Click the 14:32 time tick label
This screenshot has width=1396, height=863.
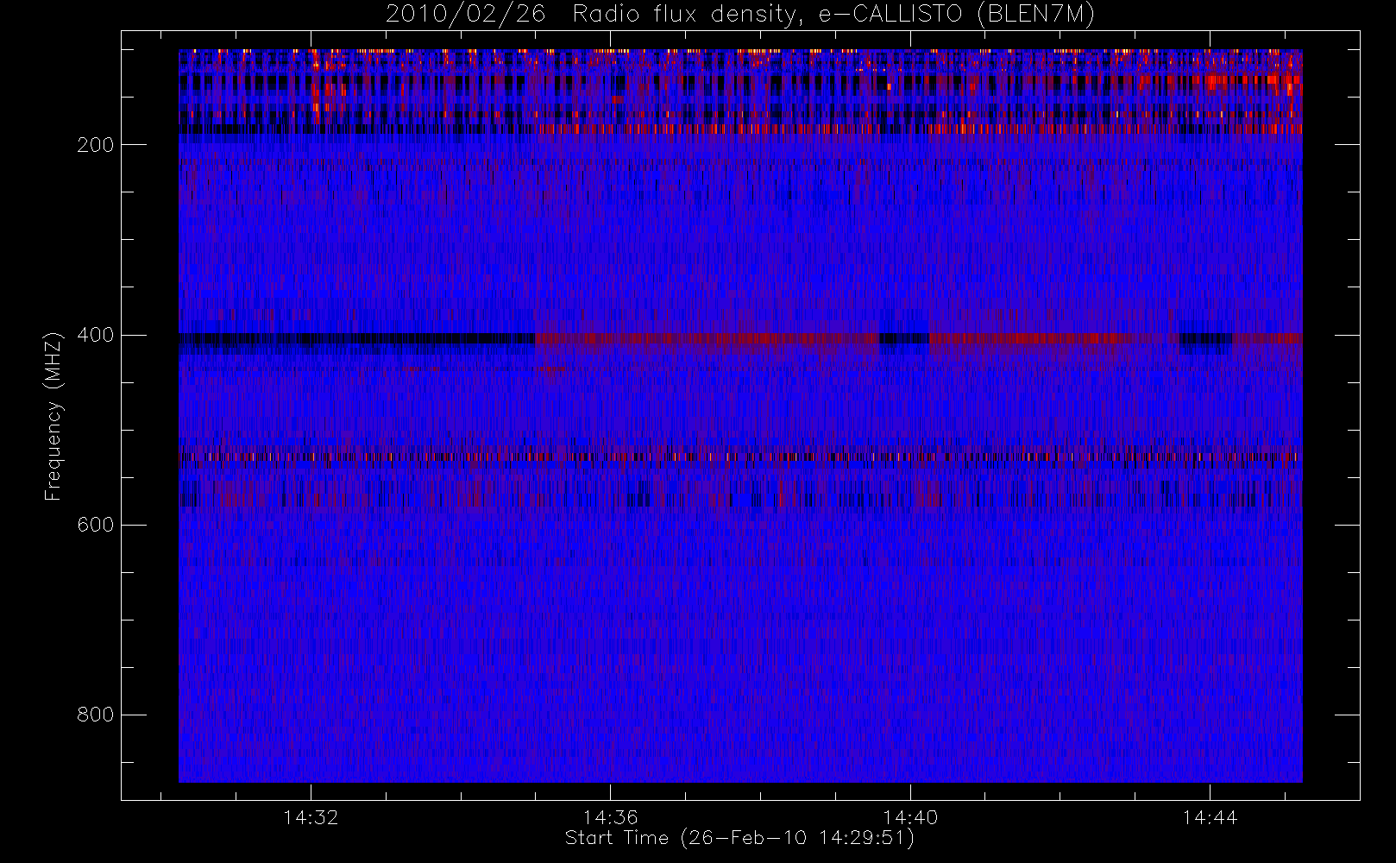[311, 817]
